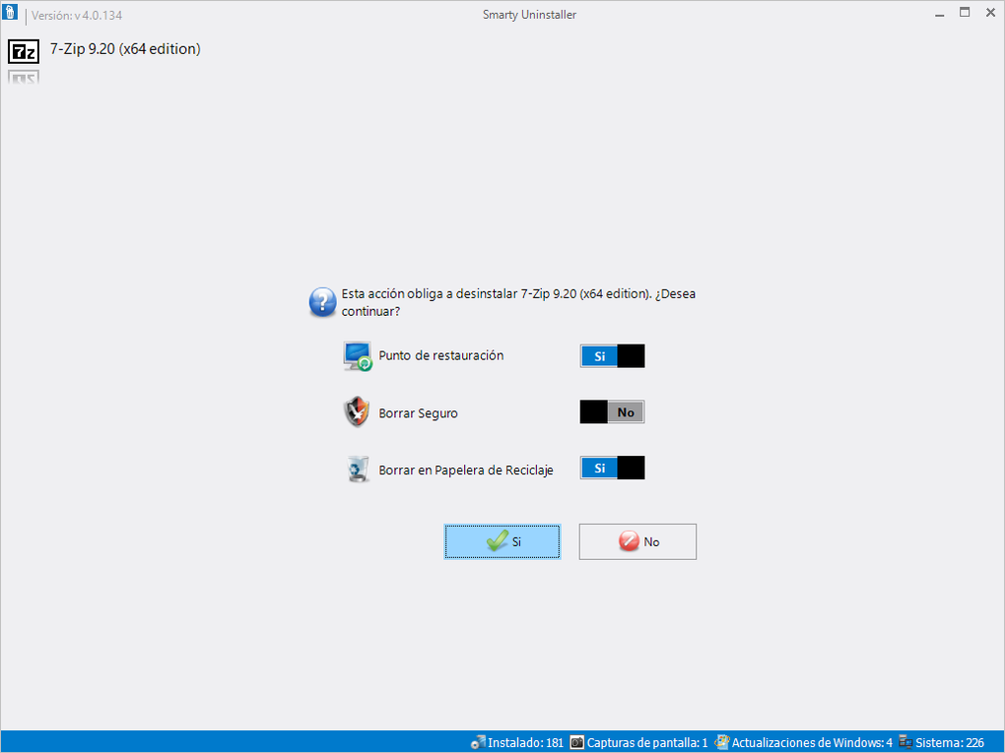
Task: Click the uninstall confirmation question text
Action: pyautogui.click(x=518, y=302)
